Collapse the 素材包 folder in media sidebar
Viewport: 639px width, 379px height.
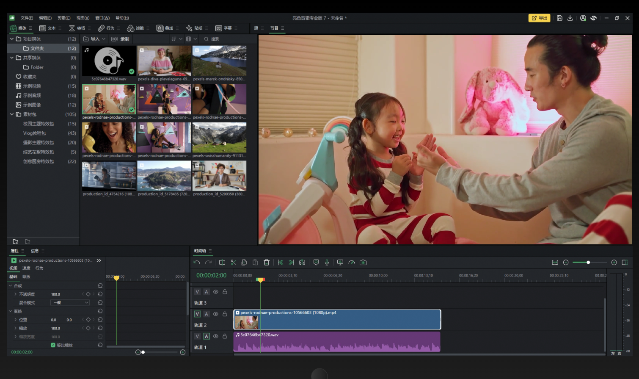click(12, 114)
